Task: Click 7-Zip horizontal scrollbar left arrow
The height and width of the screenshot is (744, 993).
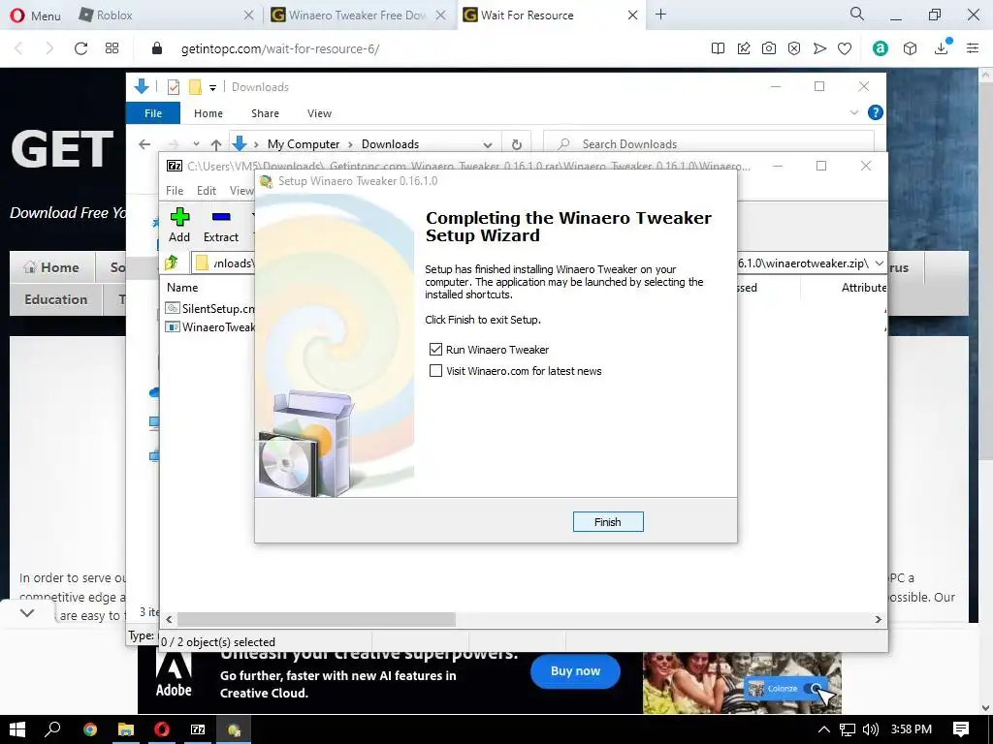Action: 169,619
